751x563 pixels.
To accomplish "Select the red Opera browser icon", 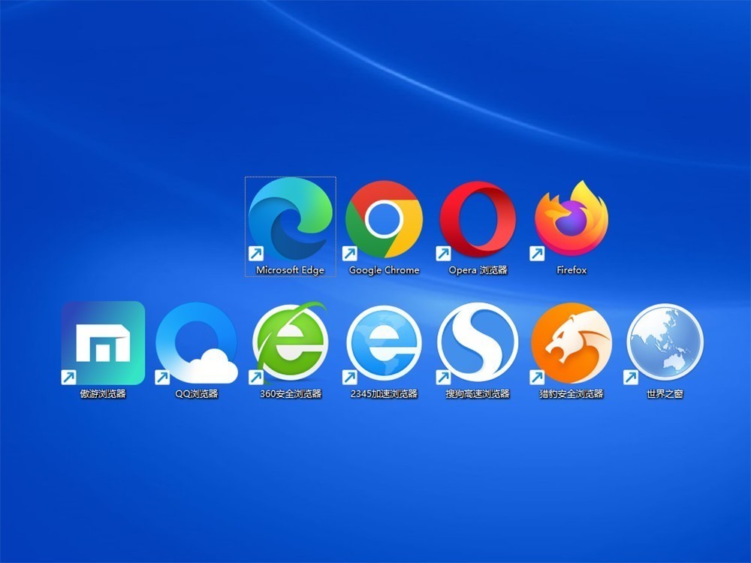I will pyautogui.click(x=478, y=220).
